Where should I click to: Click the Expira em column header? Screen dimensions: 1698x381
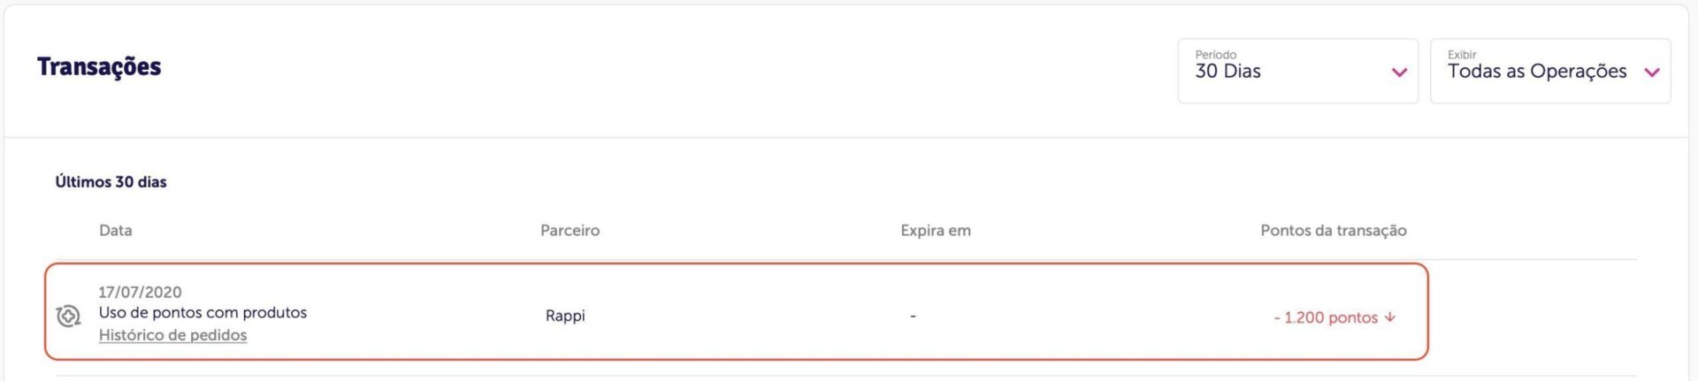(936, 230)
